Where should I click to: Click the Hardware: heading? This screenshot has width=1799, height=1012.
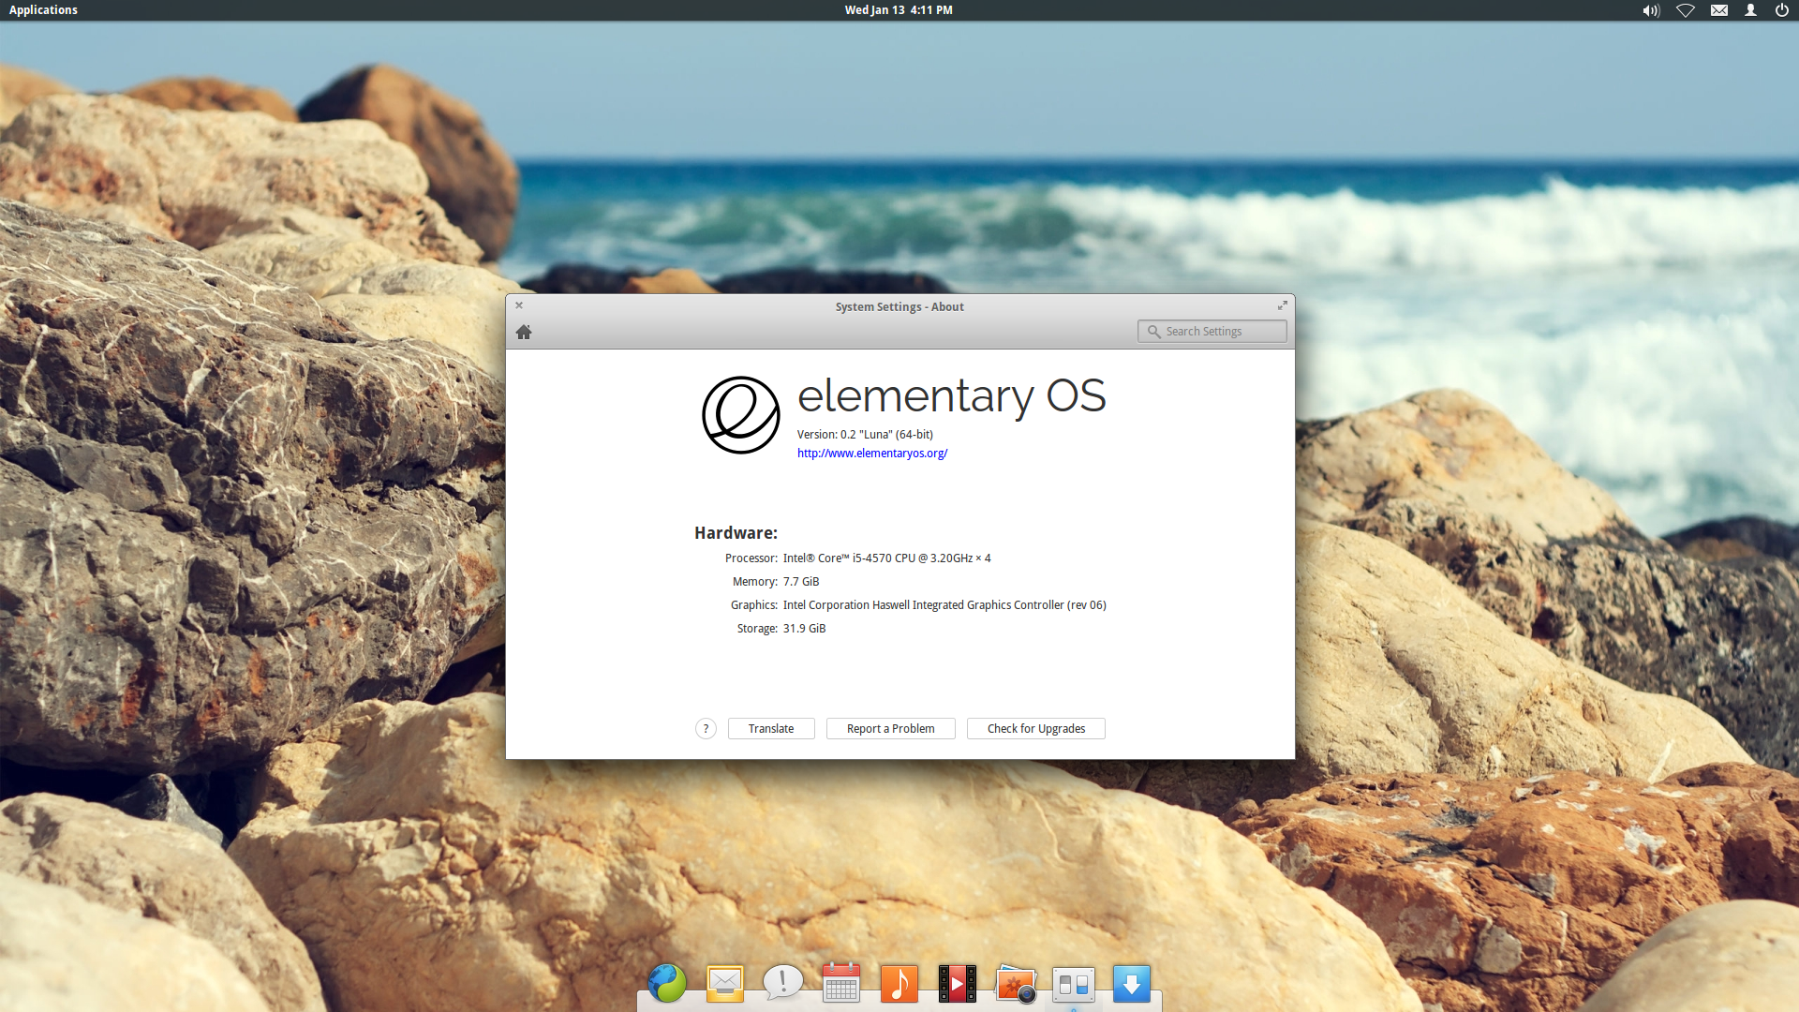click(736, 533)
